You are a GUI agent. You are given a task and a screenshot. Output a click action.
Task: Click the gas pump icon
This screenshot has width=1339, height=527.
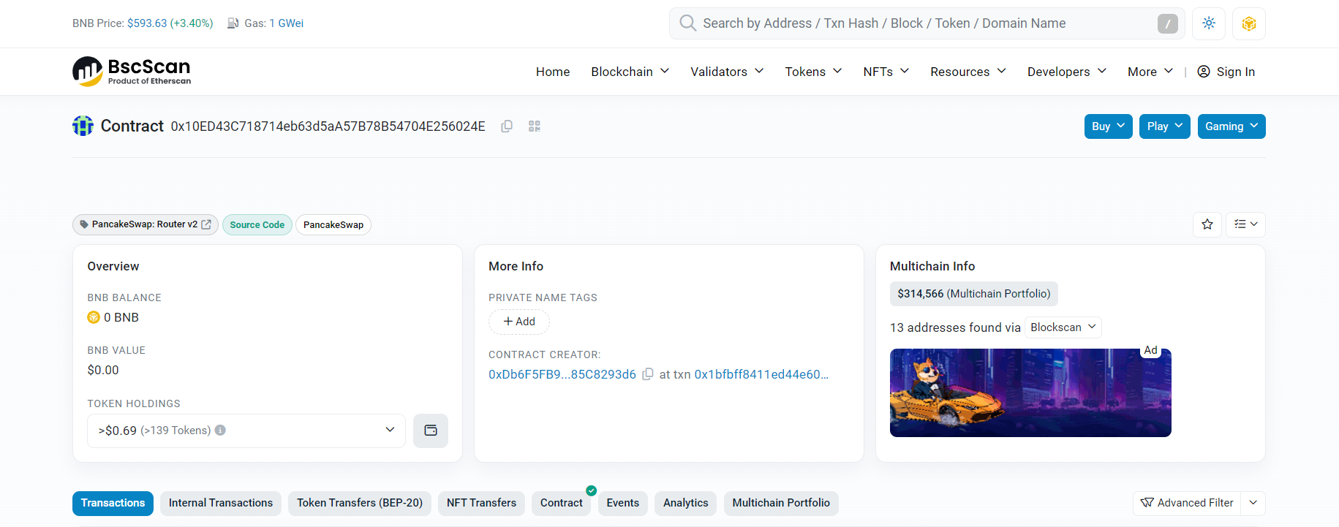233,23
